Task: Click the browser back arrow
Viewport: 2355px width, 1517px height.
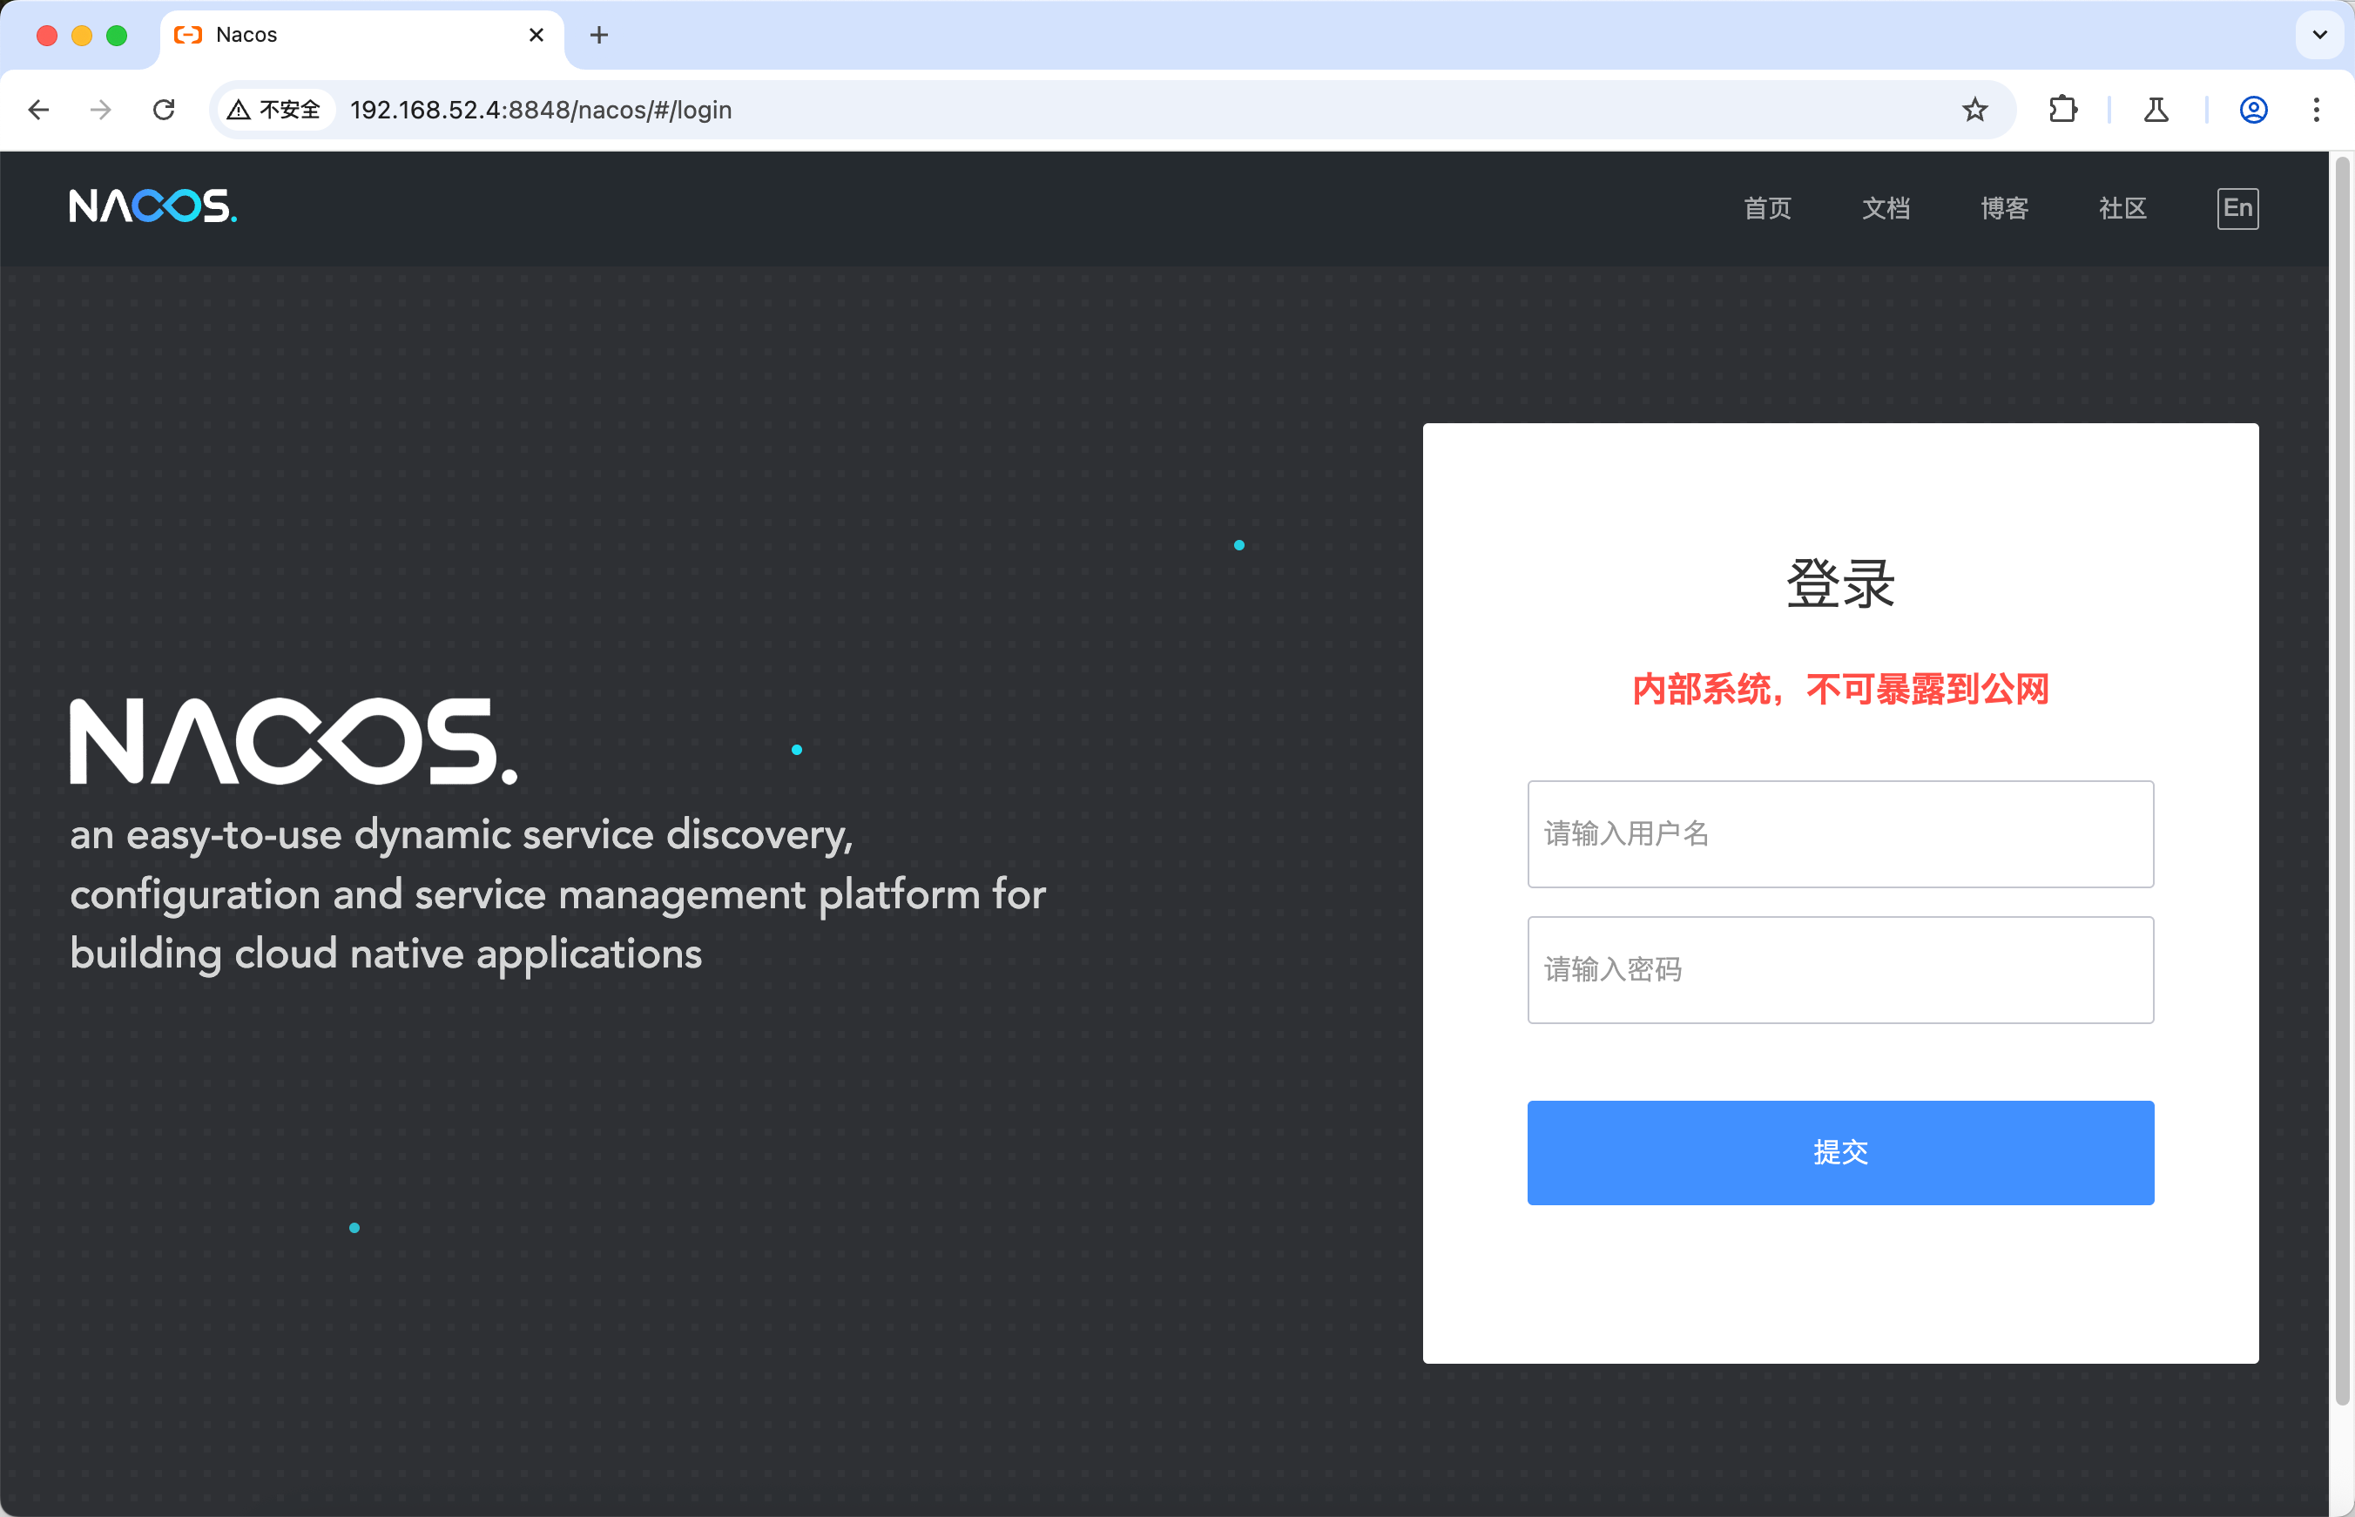Action: tap(39, 110)
